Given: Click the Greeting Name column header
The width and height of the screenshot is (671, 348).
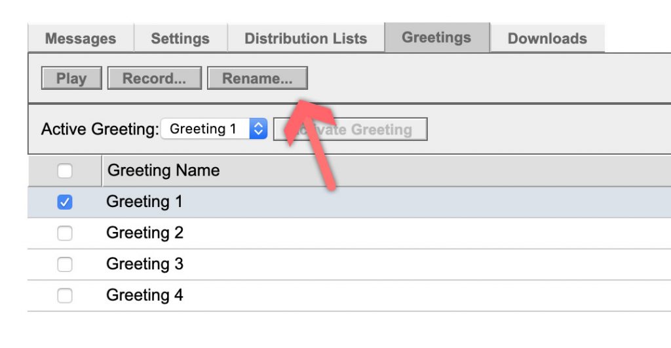Looking at the screenshot, I should point(163,170).
